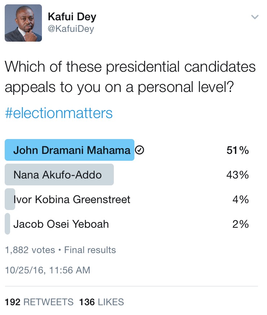View the 192 Retweets list
The width and height of the screenshot is (267, 315).
39,302
